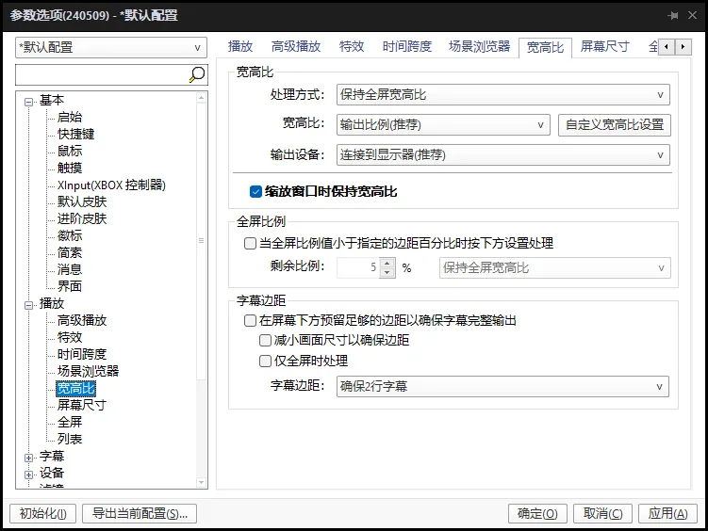Screen dimensions: 708x531
Task: Select 简索 in the tree
Action: click(x=70, y=253)
